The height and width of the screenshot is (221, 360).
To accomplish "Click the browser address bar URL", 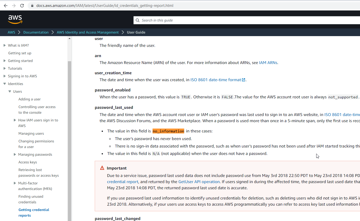I will tap(105, 5).
